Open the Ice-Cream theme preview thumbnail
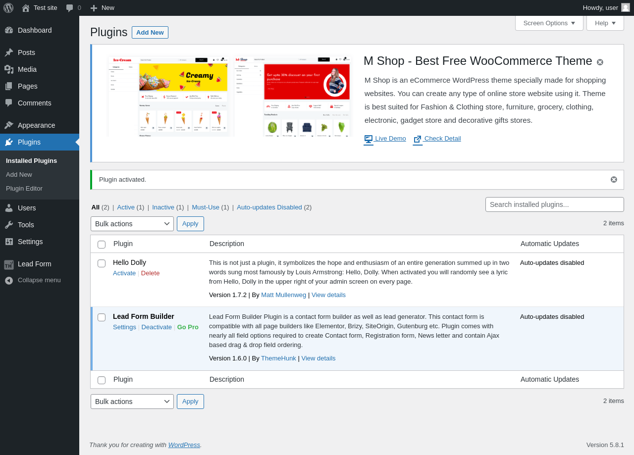Image resolution: width=634 pixels, height=455 pixels. point(168,96)
